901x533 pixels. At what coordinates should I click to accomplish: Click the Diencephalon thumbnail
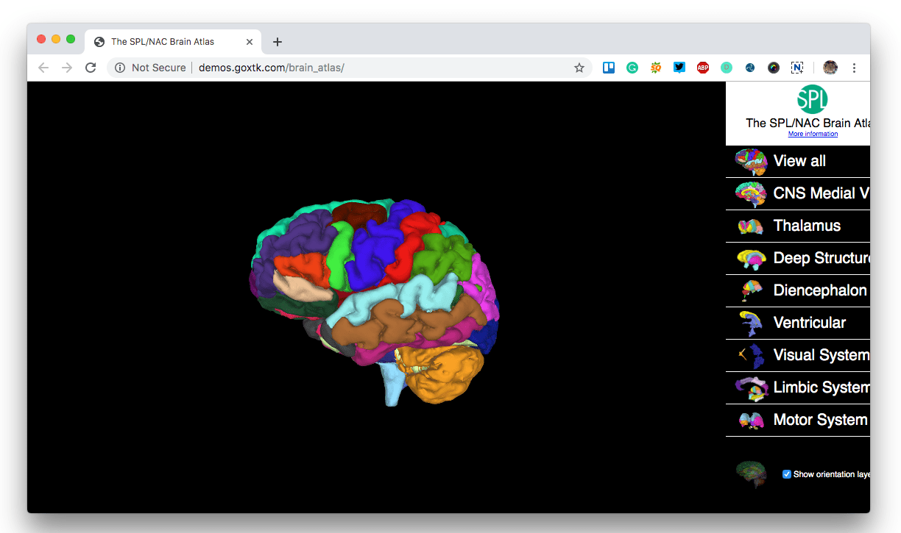751,291
